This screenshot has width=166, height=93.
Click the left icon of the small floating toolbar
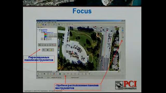pos(44,50)
